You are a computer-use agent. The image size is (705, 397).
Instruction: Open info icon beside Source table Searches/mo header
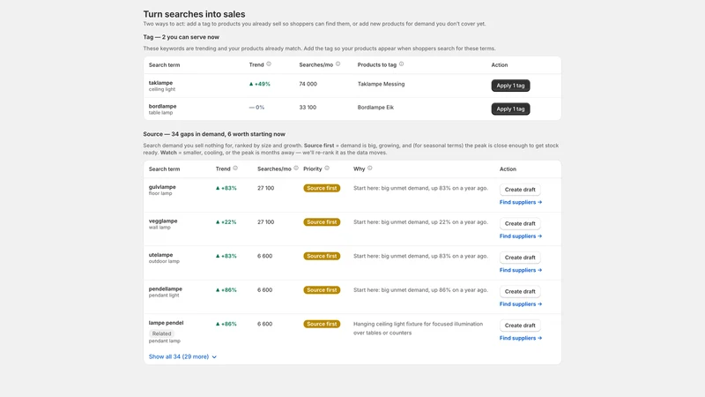pyautogui.click(x=296, y=168)
